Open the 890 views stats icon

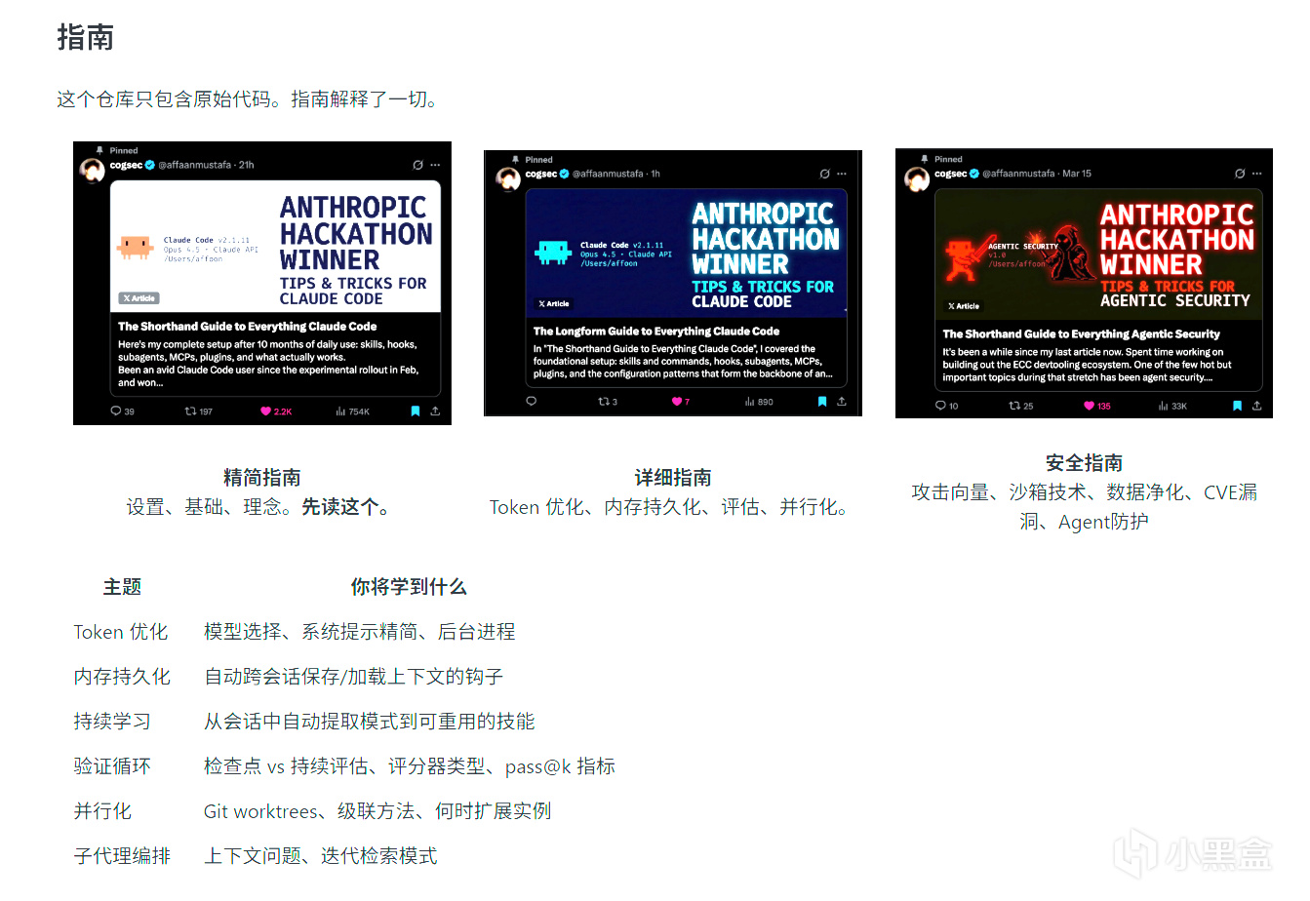point(750,402)
